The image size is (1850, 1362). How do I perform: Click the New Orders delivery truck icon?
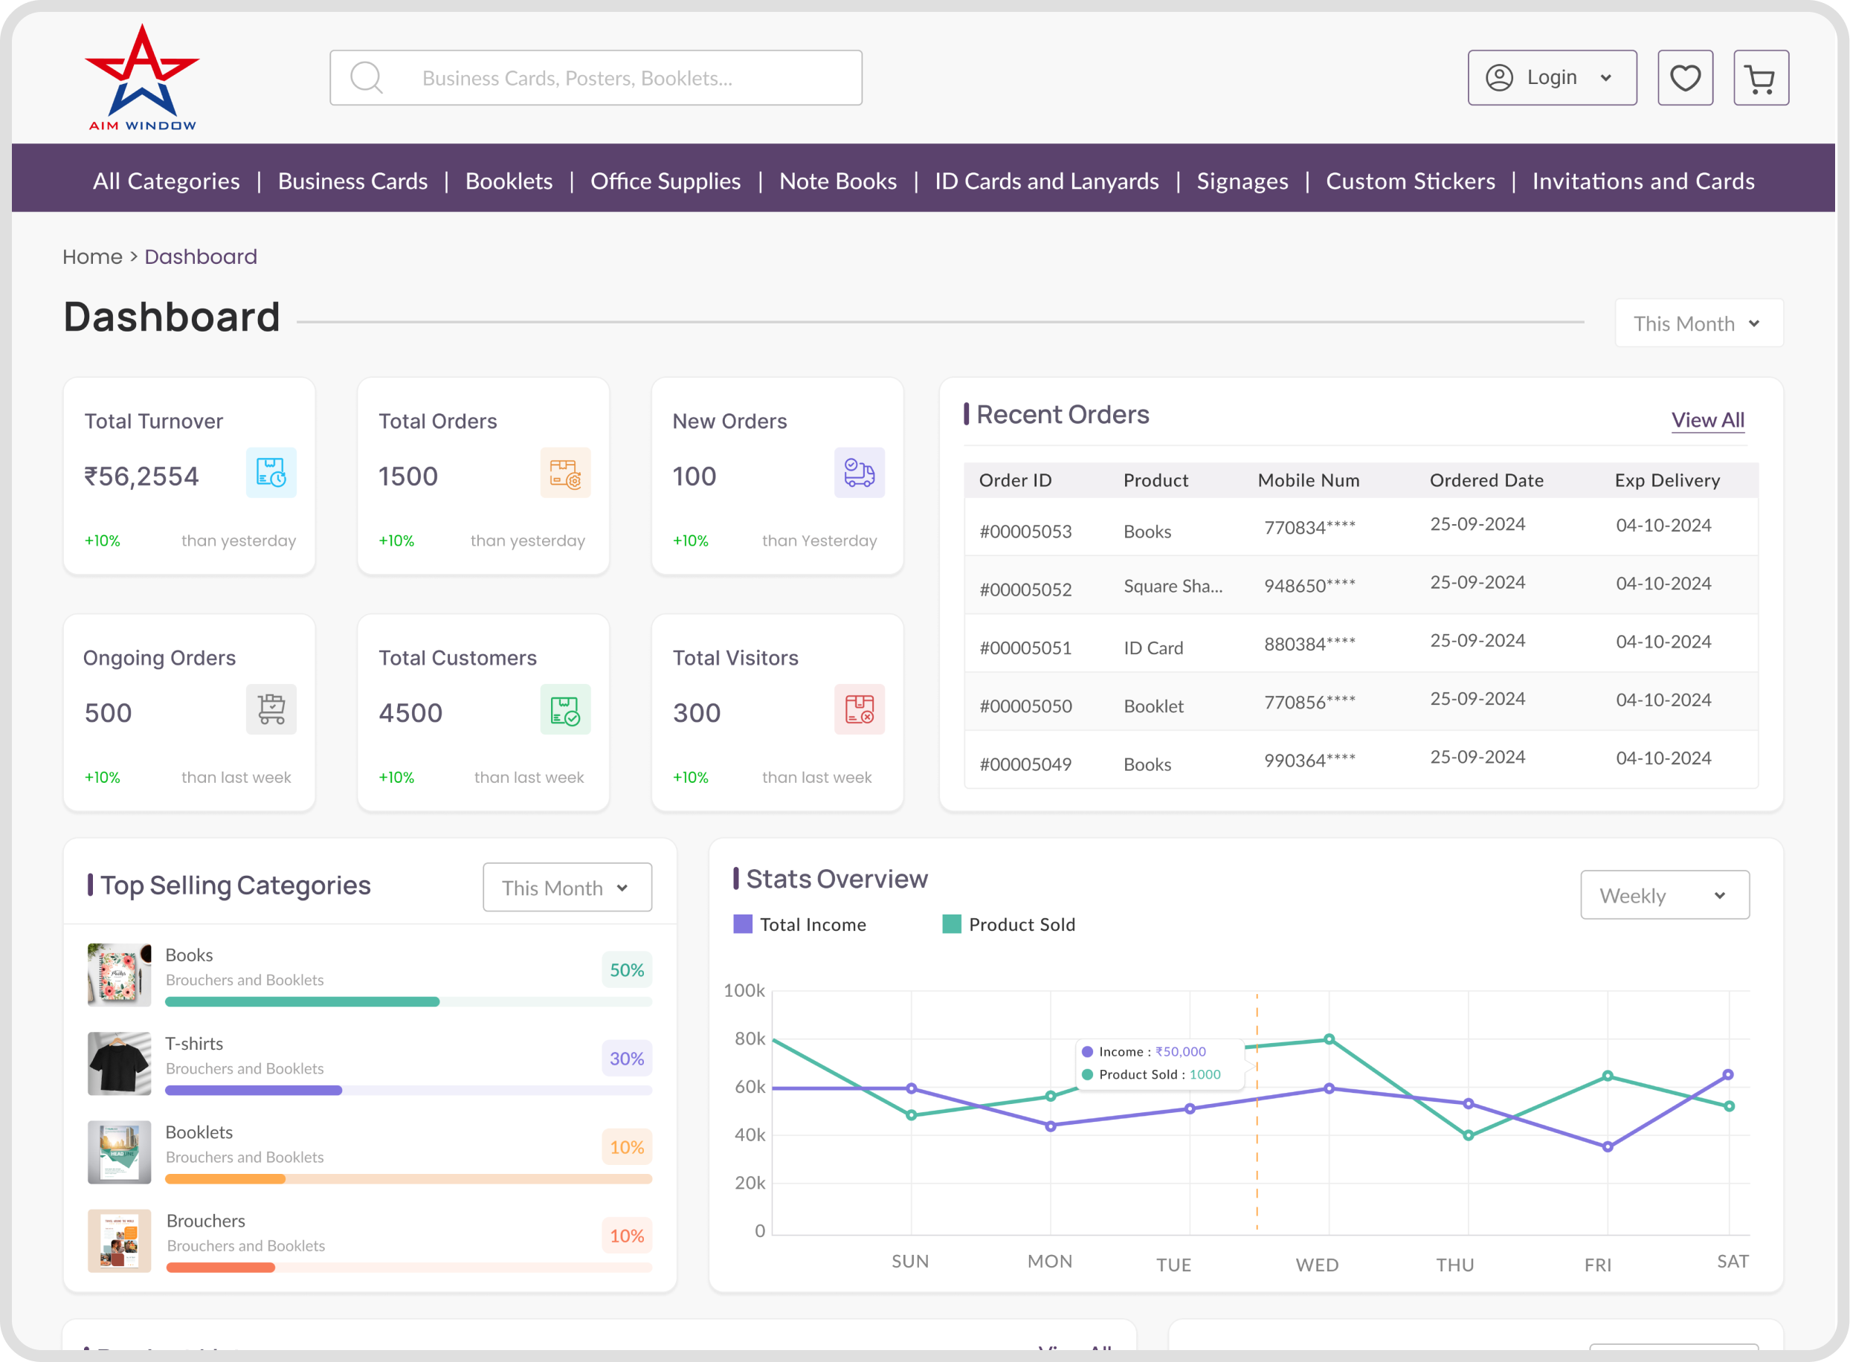point(858,472)
